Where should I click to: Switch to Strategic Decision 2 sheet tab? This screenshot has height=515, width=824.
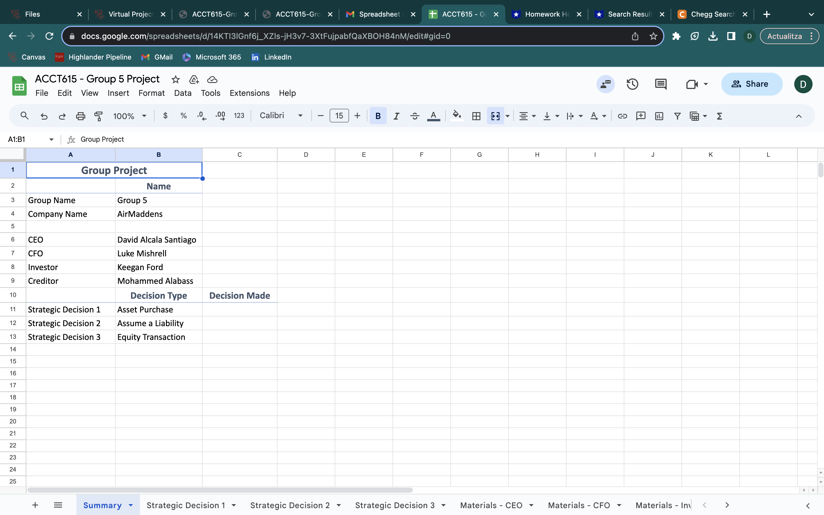pos(290,505)
